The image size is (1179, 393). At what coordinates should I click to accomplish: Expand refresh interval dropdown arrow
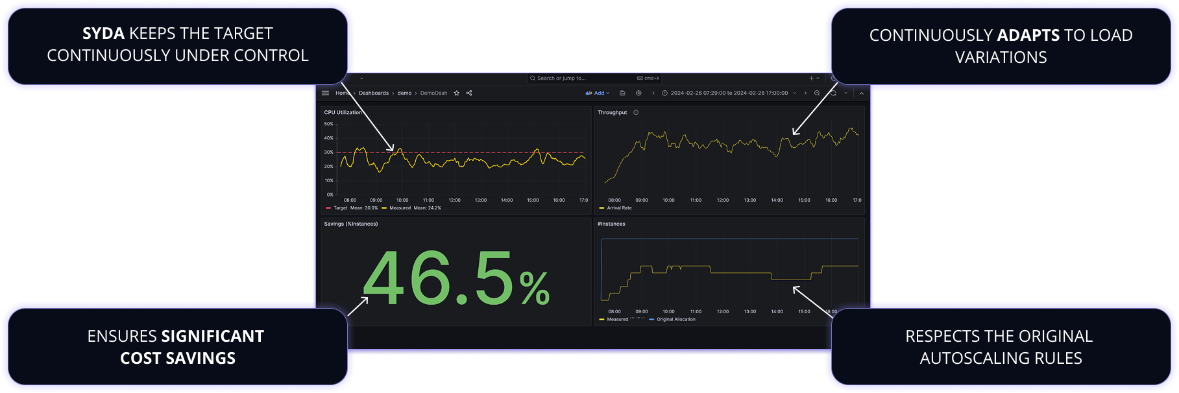coord(845,93)
